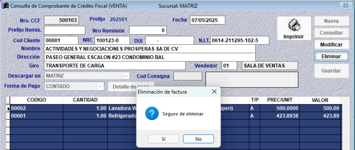Click the Nro Remisión field
Image resolution: width=355 pixels, height=150 pixels.
click(x=148, y=30)
